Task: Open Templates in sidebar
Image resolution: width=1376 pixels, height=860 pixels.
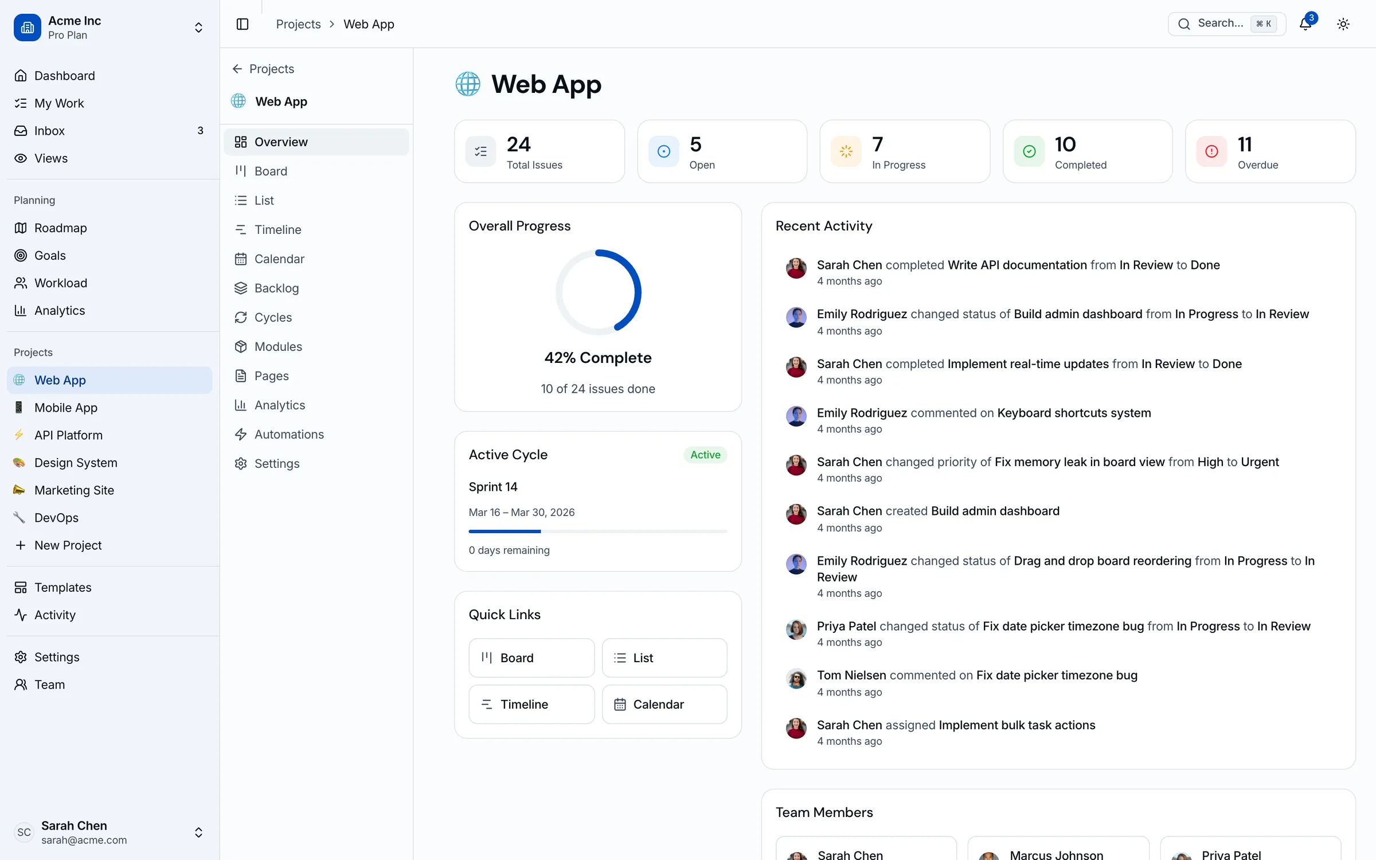Action: [110, 588]
